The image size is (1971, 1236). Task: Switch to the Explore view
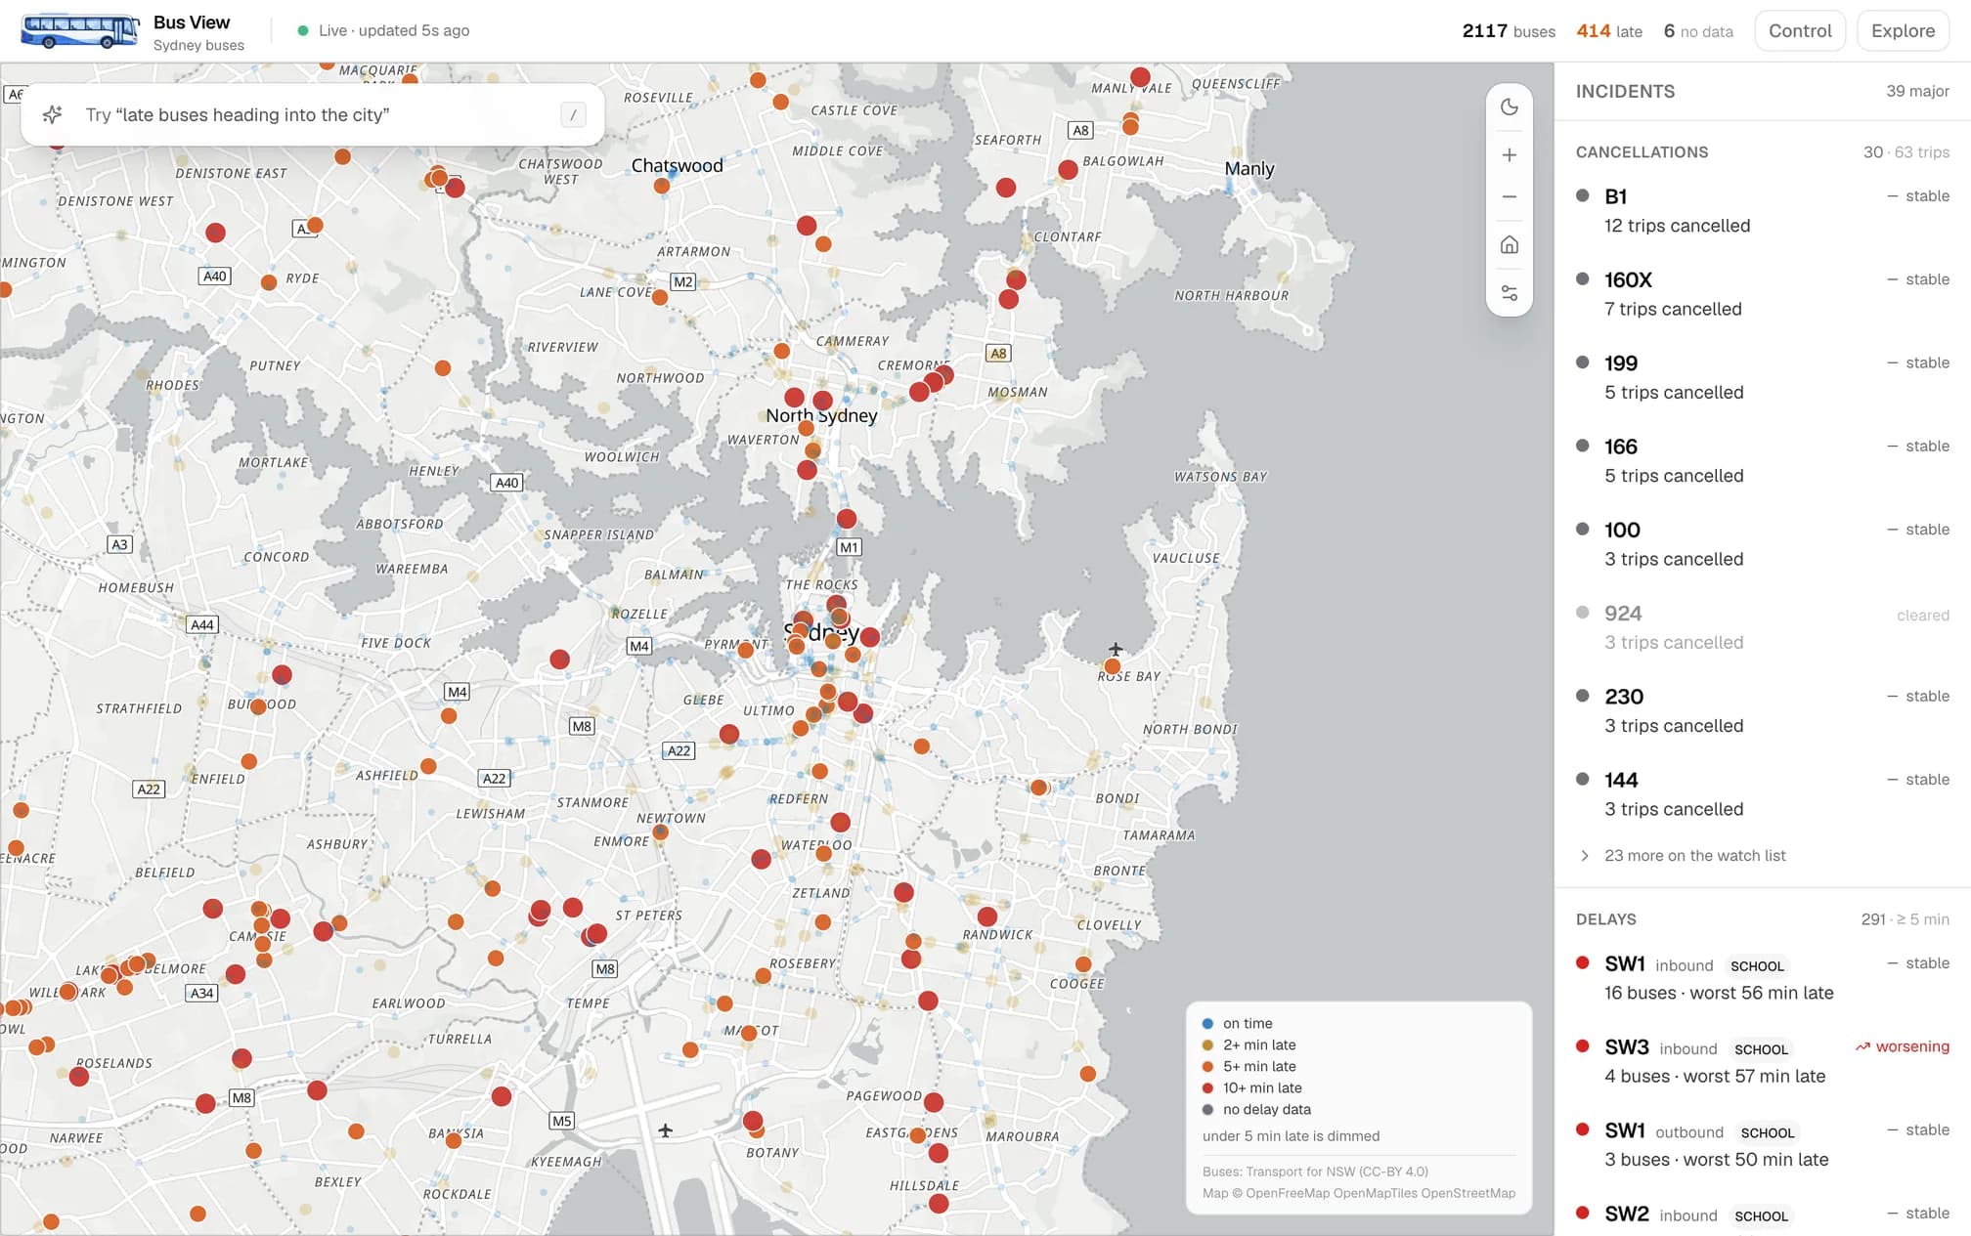click(x=1903, y=31)
